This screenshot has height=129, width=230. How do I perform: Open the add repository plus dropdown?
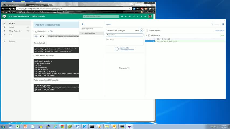[83, 24]
